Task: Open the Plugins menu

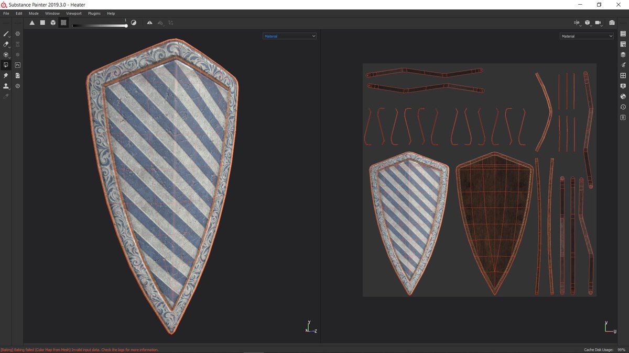Action: (x=94, y=13)
